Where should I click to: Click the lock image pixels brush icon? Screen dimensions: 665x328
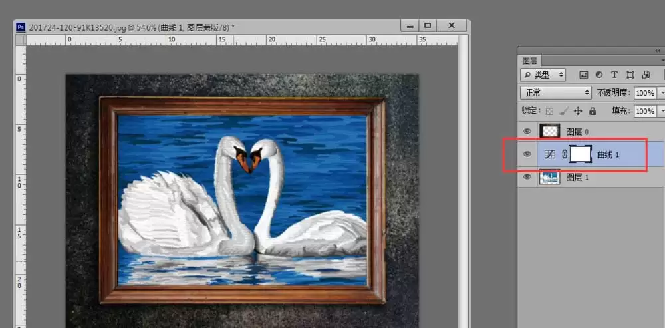click(564, 111)
